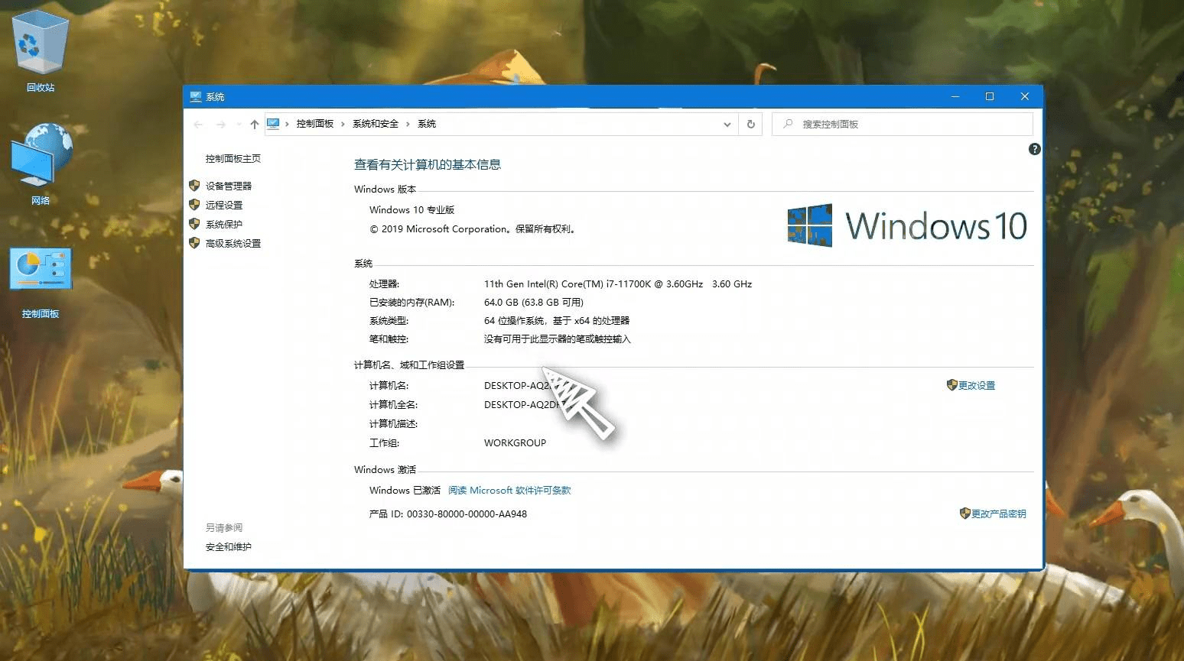Open the 网络 network desktop icon

pos(41,164)
